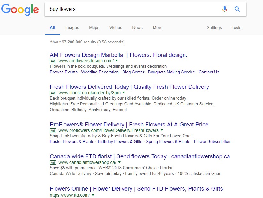Image resolution: width=263 pixels, height=198 pixels.
Task: Follow the Bouquets Making Service sitelink
Action: click(171, 72)
